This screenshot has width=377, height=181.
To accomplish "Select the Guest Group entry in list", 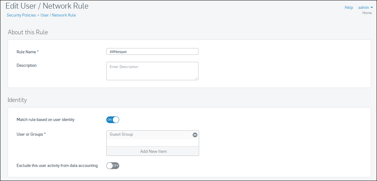I will tap(121, 134).
